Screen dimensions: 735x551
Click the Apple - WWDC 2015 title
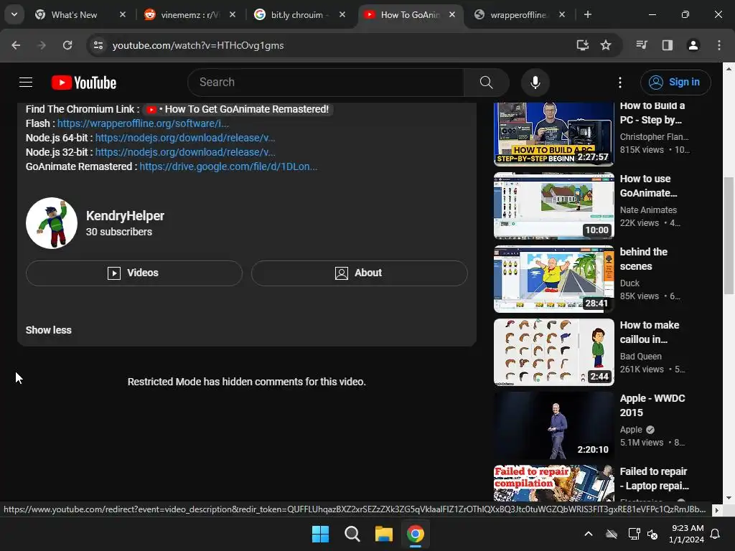[x=652, y=406]
